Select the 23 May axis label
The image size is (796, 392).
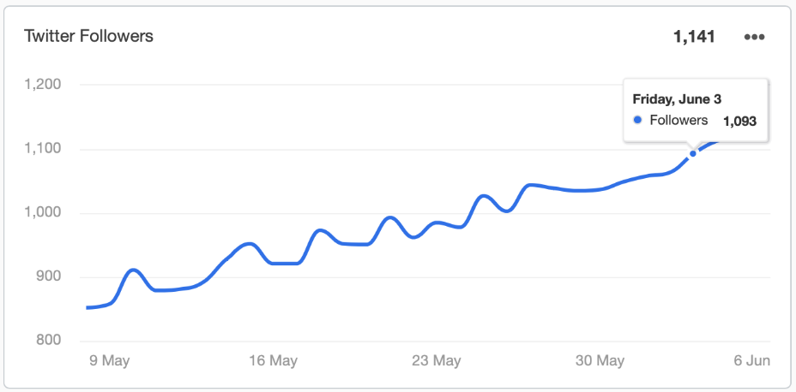coord(437,360)
